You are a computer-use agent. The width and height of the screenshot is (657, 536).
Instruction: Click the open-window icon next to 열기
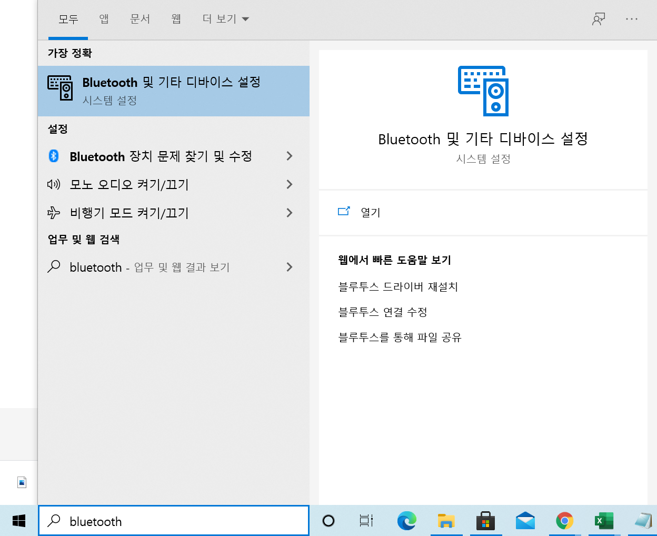pos(344,211)
